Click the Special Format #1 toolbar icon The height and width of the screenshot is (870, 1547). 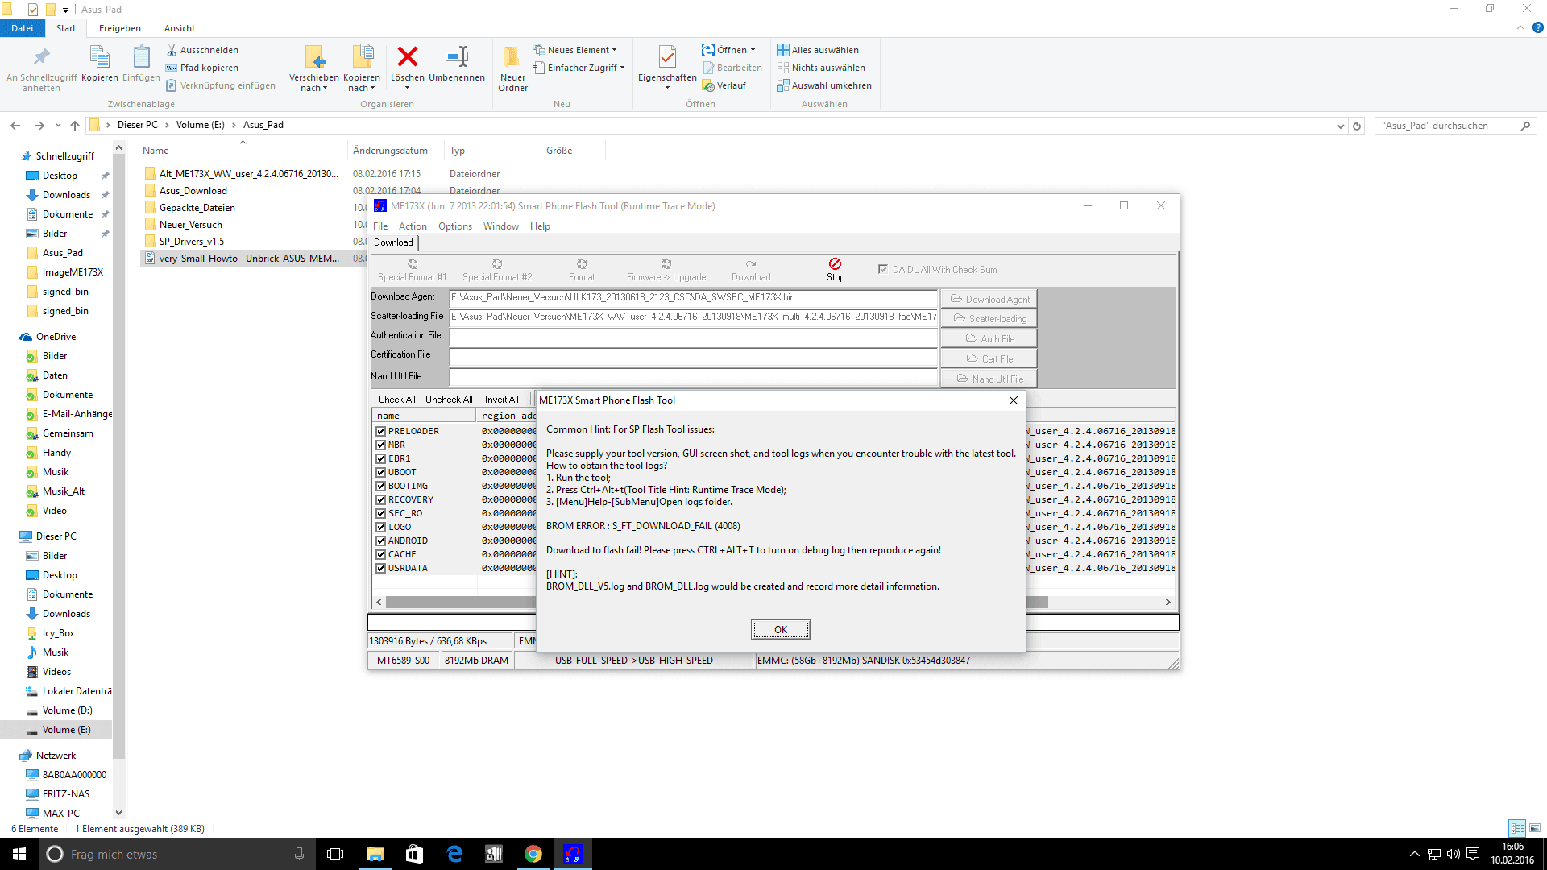[x=413, y=264]
